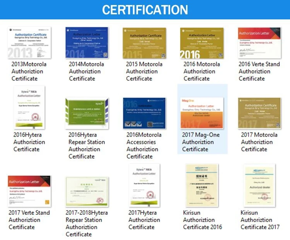Select the Kirisun 2016 certificate thumbnail

(202, 185)
